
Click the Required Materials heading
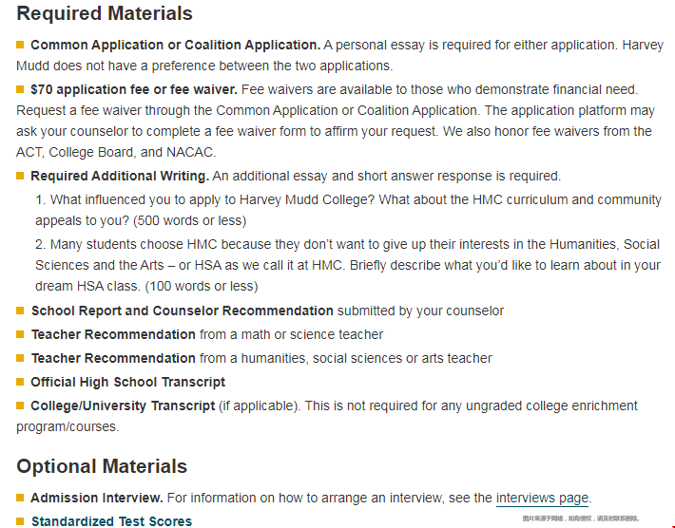click(x=105, y=13)
